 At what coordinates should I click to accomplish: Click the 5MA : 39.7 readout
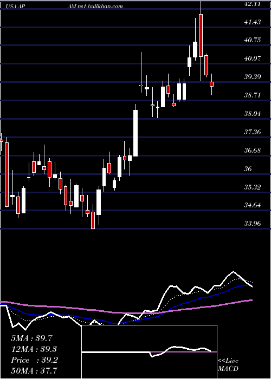(31, 338)
